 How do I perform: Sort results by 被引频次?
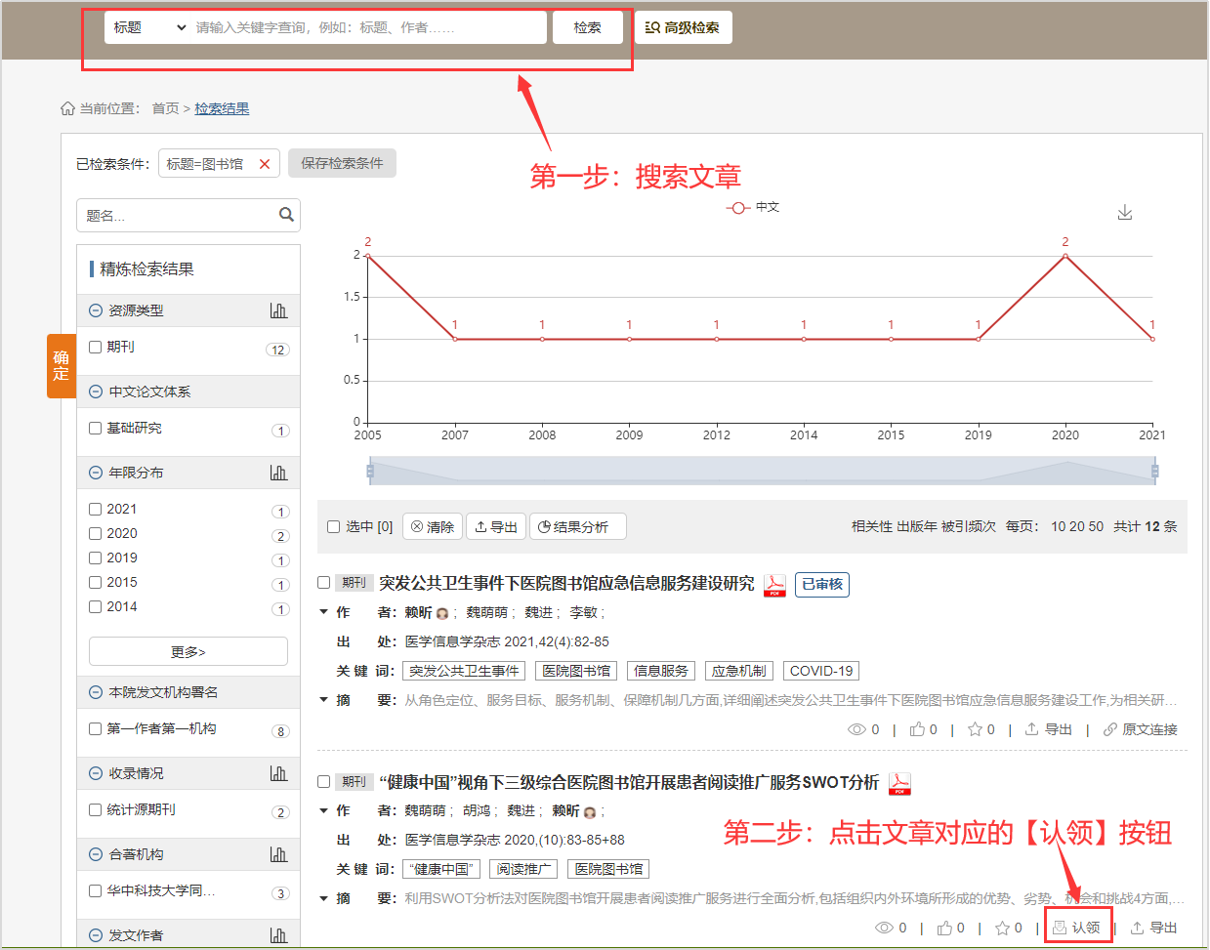pyautogui.click(x=969, y=526)
